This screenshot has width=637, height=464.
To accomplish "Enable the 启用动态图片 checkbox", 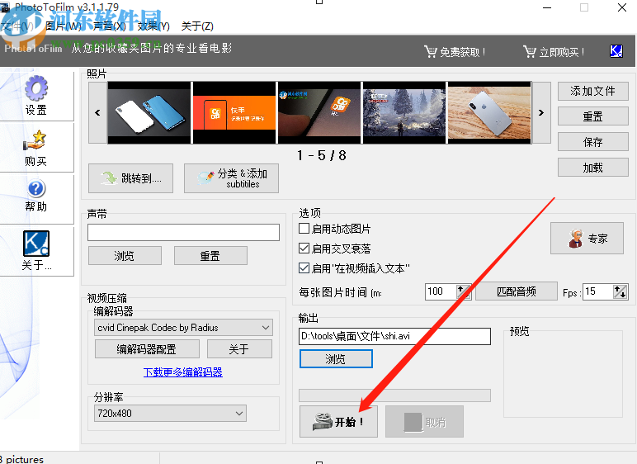I will click(x=304, y=229).
